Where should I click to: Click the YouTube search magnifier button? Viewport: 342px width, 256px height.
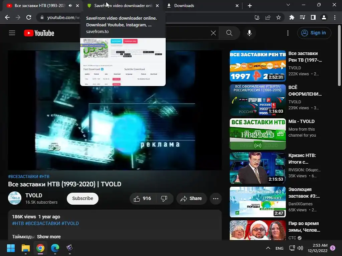(x=229, y=33)
